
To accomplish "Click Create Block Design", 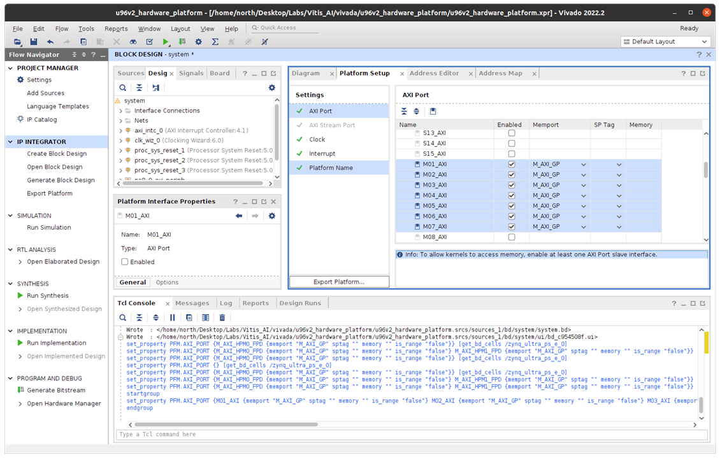I will [57, 153].
